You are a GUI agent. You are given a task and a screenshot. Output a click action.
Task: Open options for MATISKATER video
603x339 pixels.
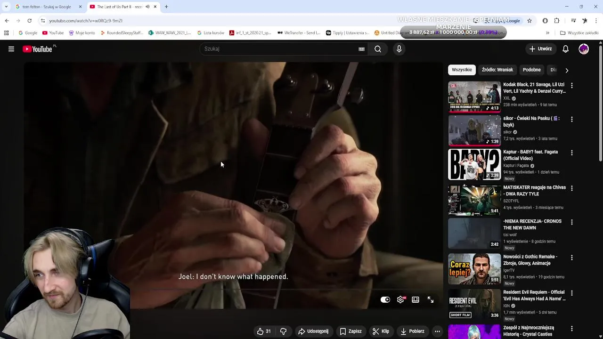pos(572,188)
